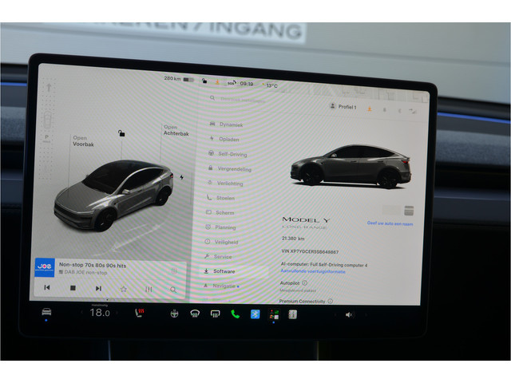Tap the VIN number text
Screen dimensions: 511x383
[310, 251]
